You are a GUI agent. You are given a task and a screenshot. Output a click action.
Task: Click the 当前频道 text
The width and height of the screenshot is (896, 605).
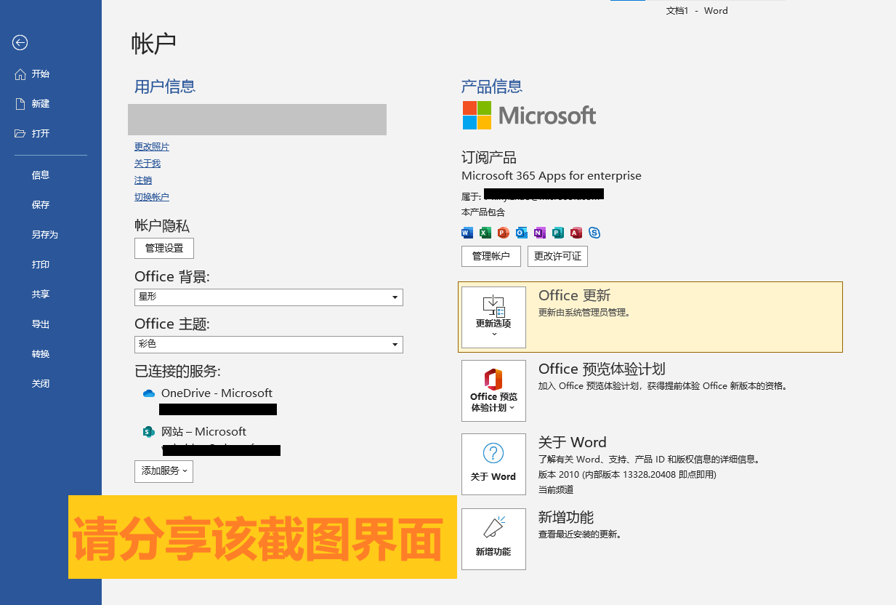pos(556,490)
